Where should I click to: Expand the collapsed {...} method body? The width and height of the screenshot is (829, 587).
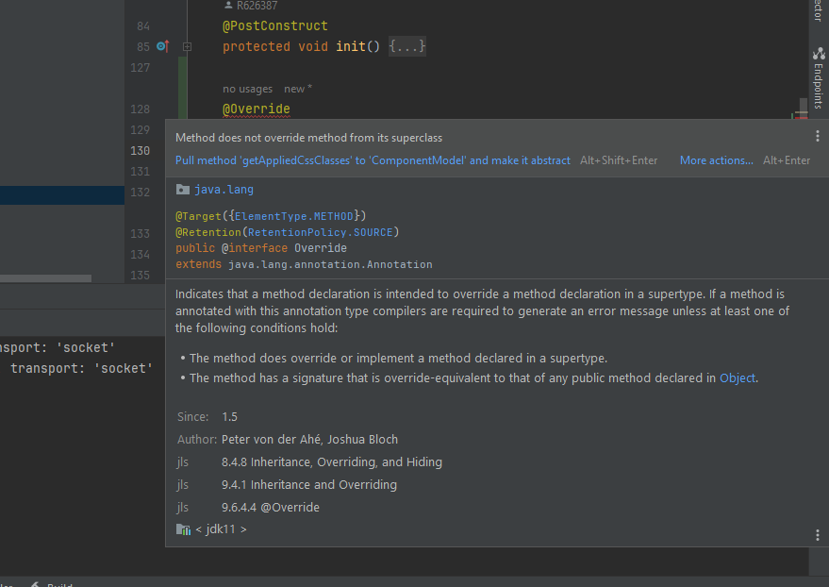pos(406,45)
